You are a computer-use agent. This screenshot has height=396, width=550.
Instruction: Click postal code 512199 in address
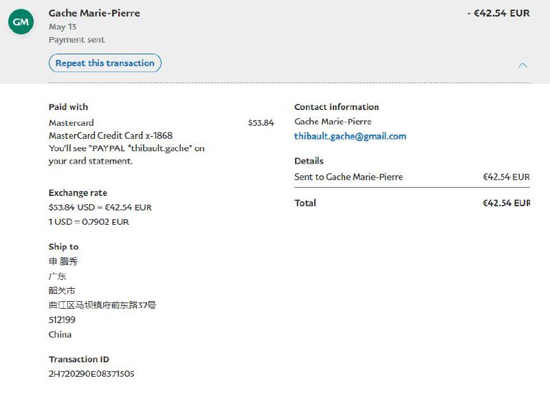62,320
